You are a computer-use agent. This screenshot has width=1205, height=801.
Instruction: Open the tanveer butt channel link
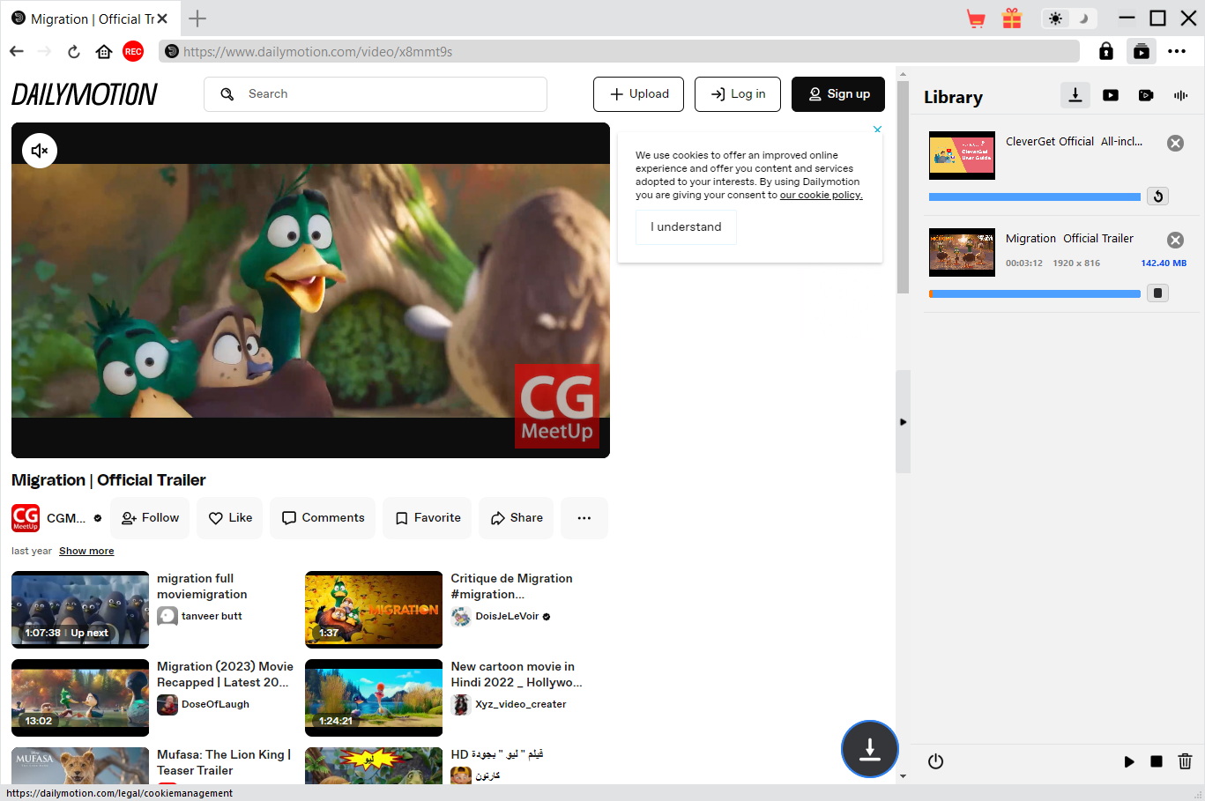(x=212, y=617)
